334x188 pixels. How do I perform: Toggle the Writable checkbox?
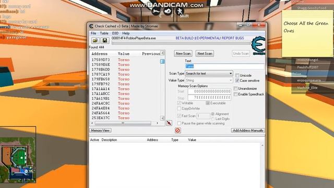(x=179, y=103)
